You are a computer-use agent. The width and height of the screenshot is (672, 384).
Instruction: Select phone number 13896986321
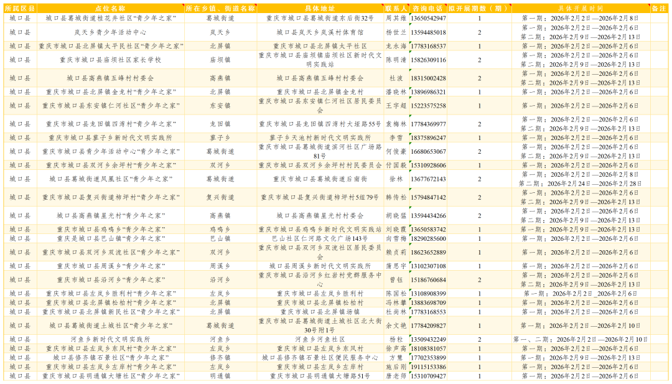(428, 91)
